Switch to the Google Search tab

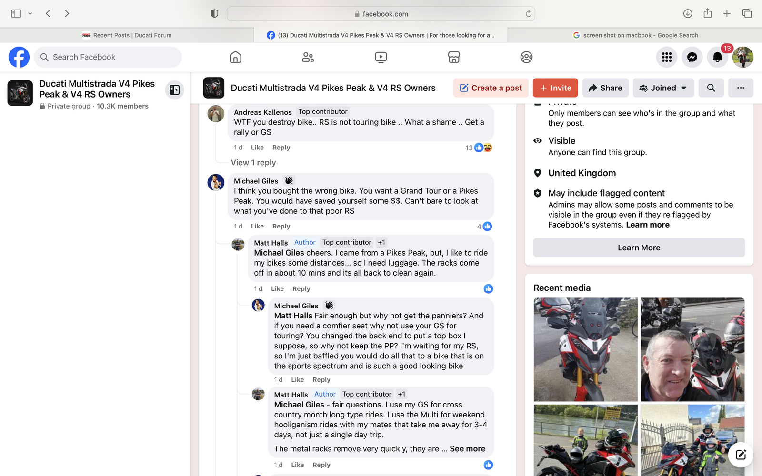click(635, 35)
